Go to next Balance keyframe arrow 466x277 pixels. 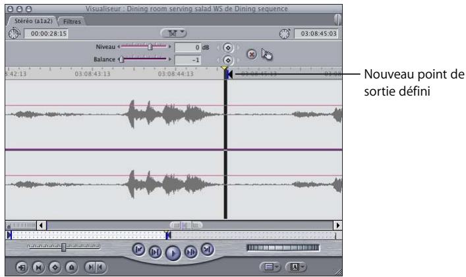tap(238, 60)
